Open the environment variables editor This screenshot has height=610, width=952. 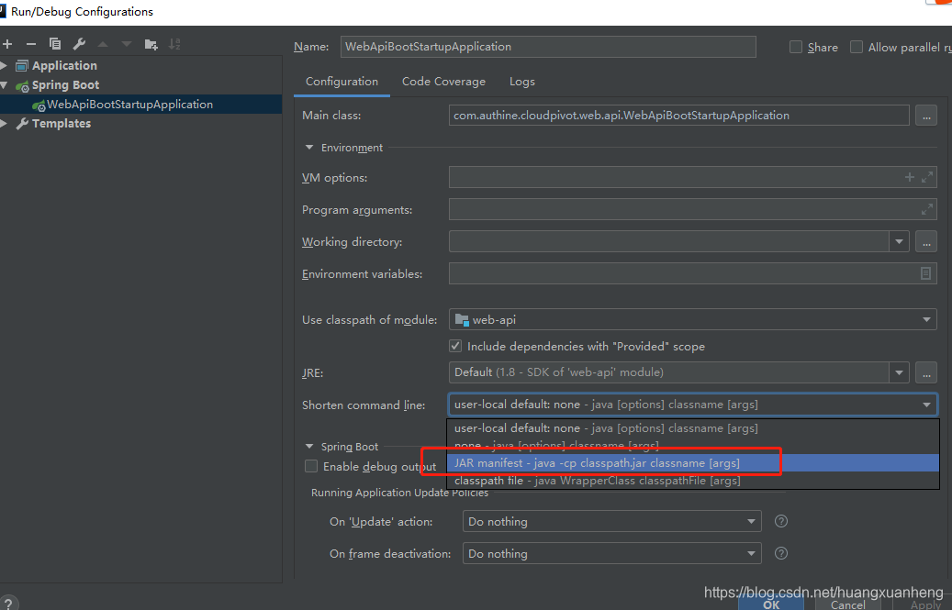tap(926, 273)
